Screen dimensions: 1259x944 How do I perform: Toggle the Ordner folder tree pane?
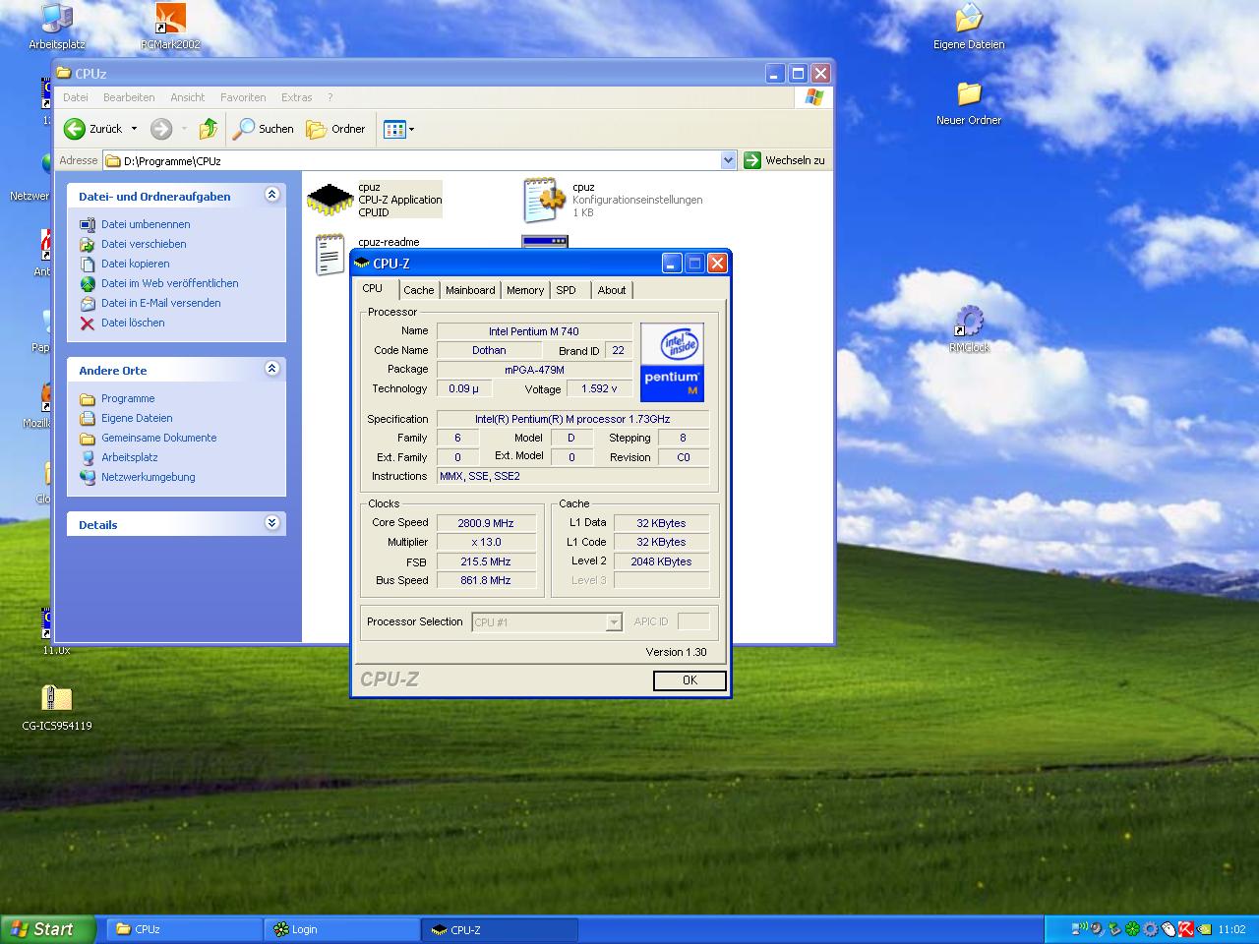335,129
